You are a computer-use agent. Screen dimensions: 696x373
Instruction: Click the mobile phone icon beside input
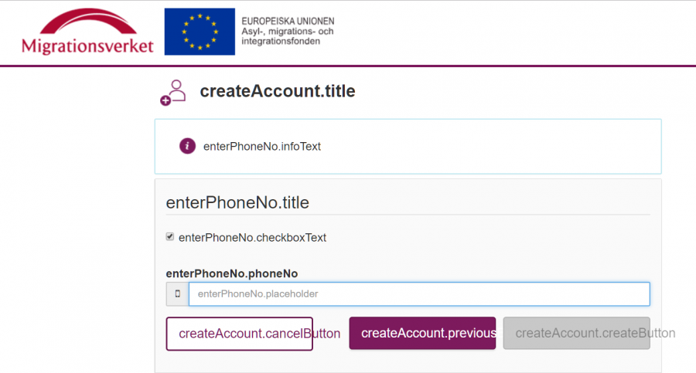coord(177,294)
